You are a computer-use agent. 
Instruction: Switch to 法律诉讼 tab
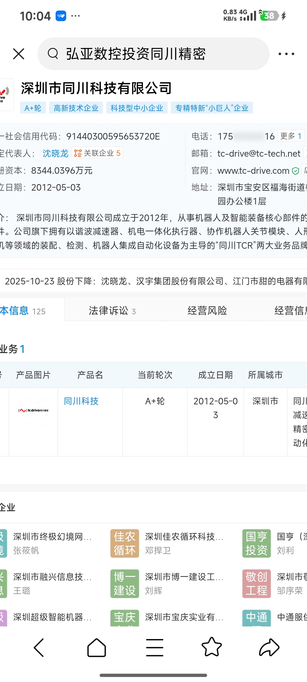point(112,311)
